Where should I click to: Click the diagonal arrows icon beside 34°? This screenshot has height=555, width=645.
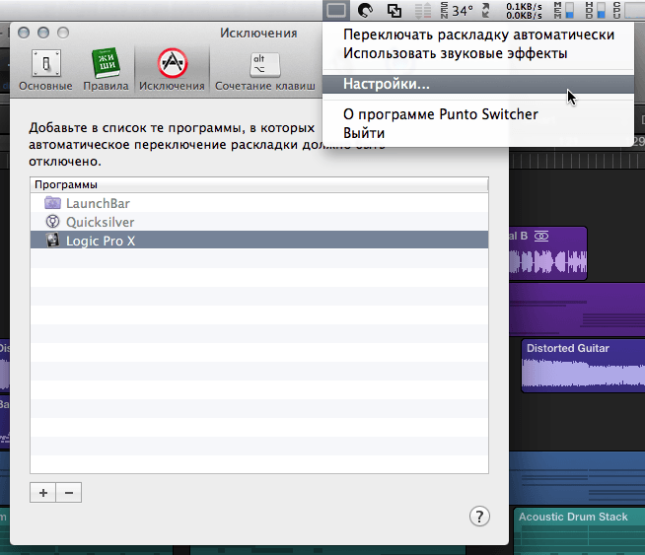(485, 10)
